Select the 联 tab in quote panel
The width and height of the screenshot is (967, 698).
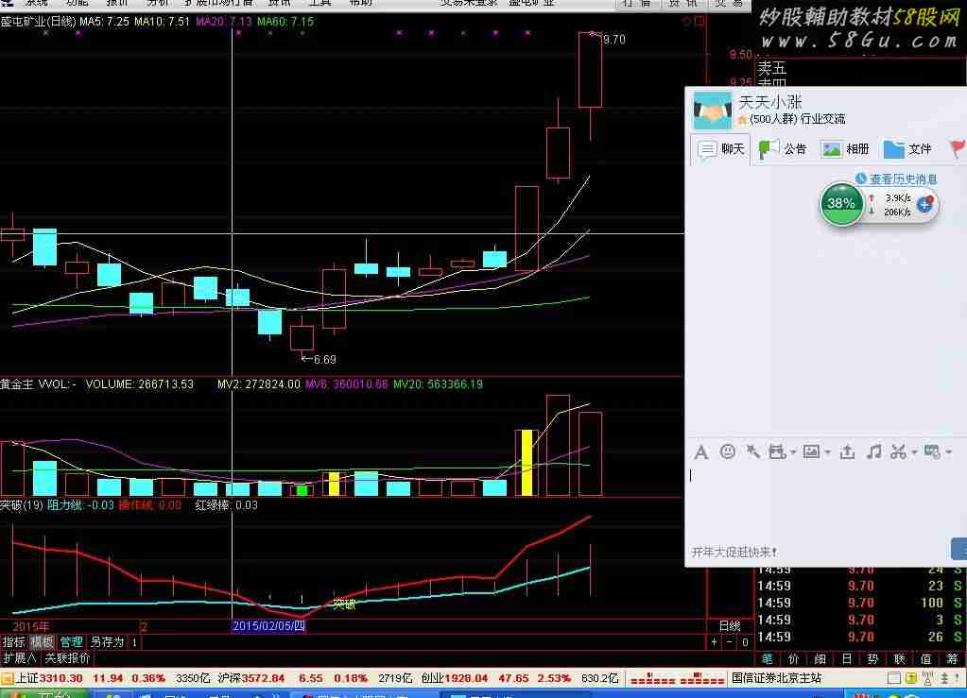click(900, 658)
